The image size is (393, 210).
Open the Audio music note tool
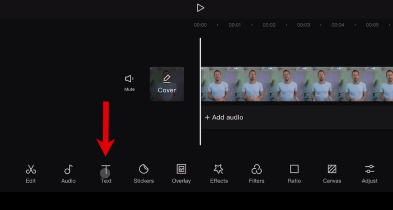(x=68, y=173)
